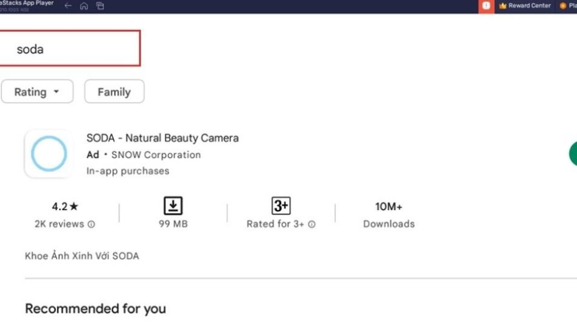Click the 4.2 star rating
Image resolution: width=577 pixels, height=324 pixels.
(x=65, y=206)
